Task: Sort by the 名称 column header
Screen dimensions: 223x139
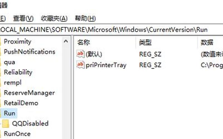Action: [x=105, y=43]
